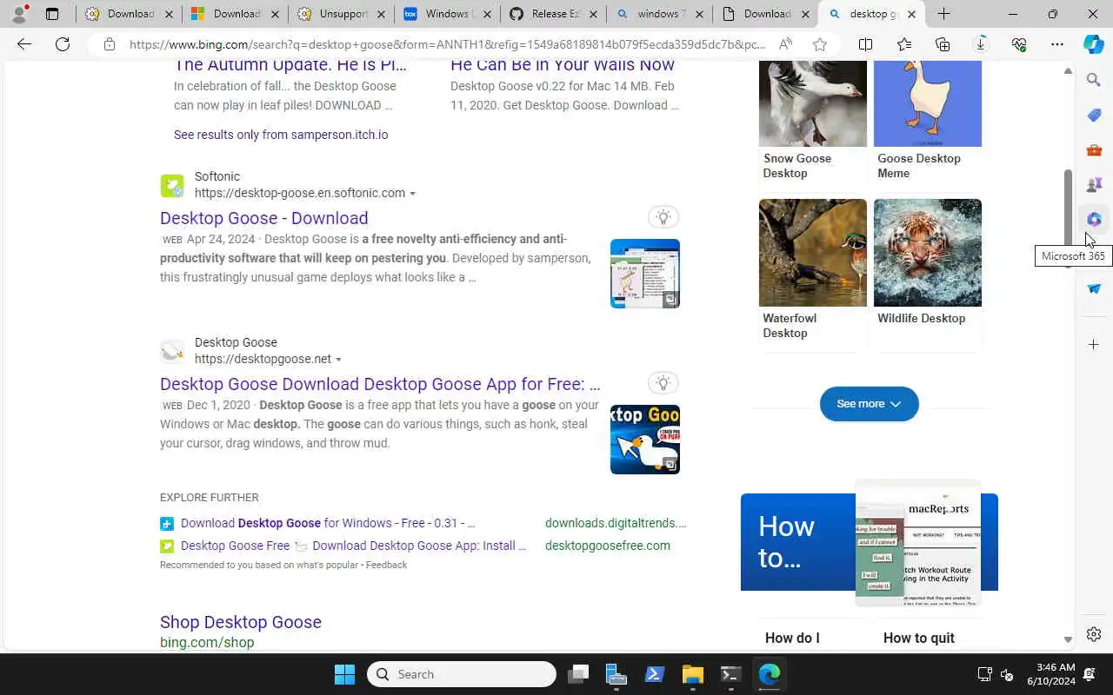Launch Copilot from the toolbar
This screenshot has width=1113, height=695.
tap(1094, 44)
